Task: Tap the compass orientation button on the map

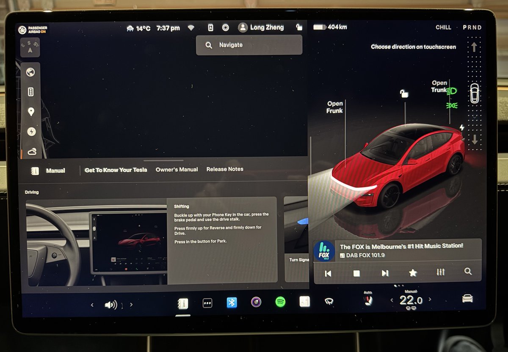Action: click(30, 47)
